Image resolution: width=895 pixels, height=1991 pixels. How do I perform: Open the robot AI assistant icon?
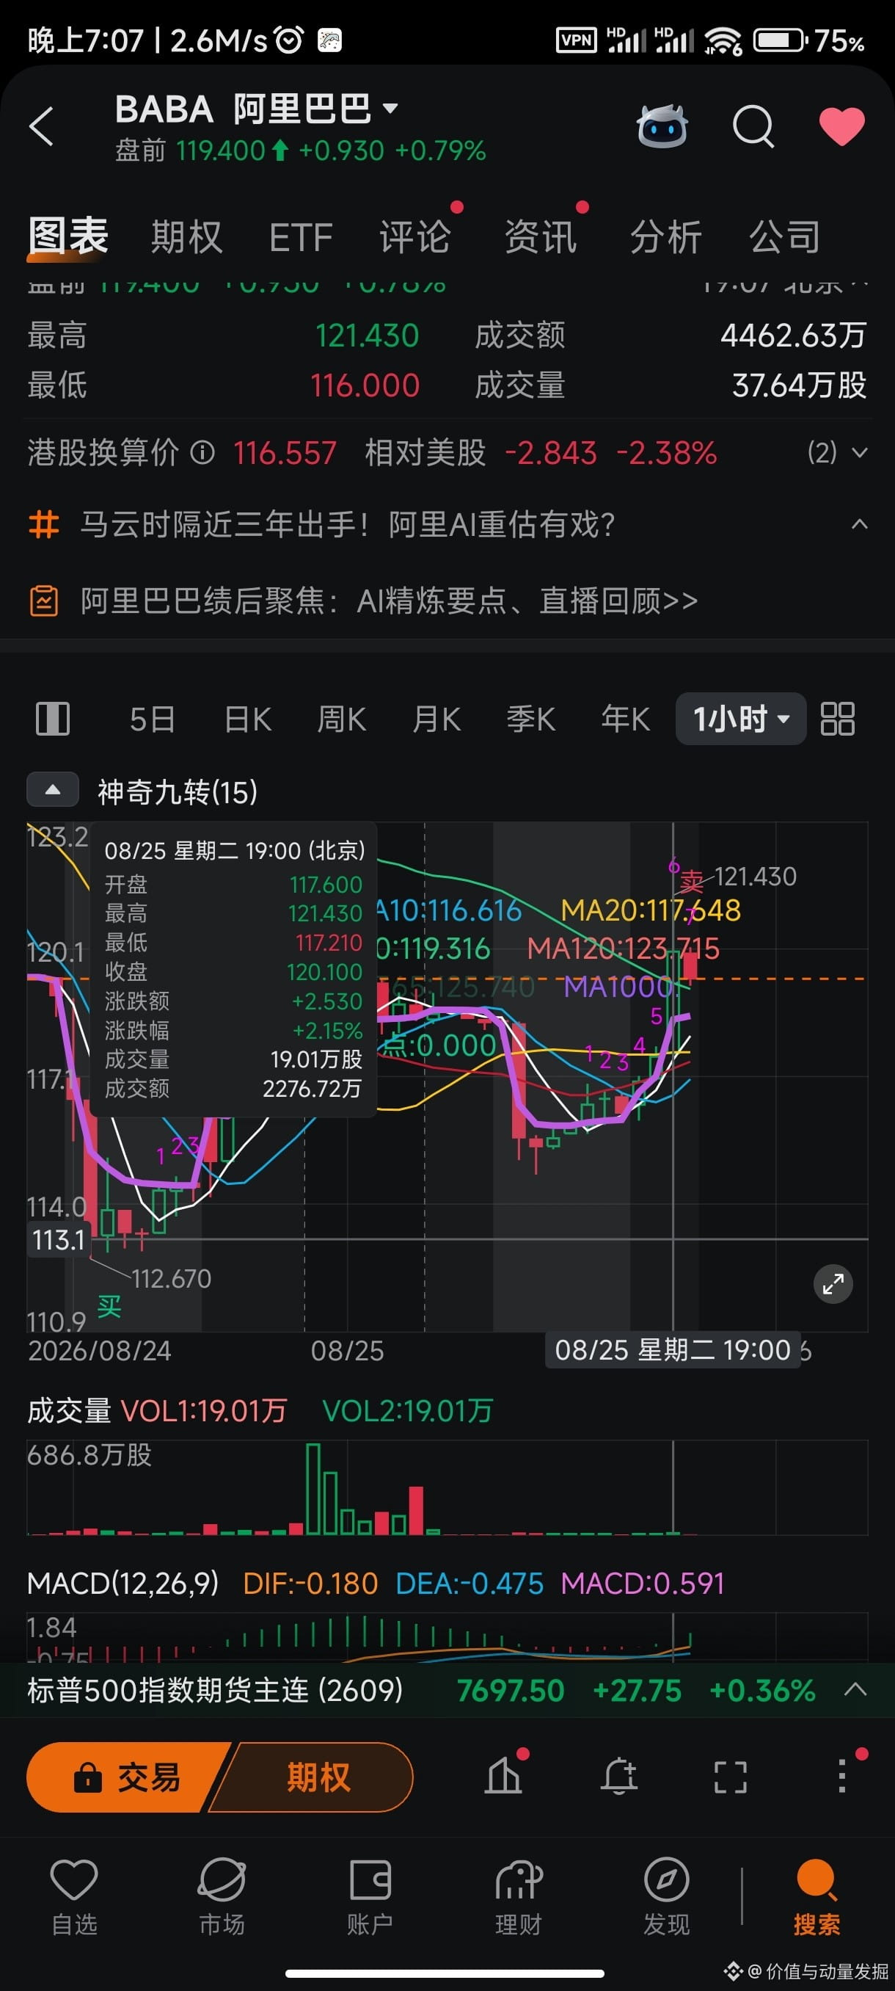662,126
